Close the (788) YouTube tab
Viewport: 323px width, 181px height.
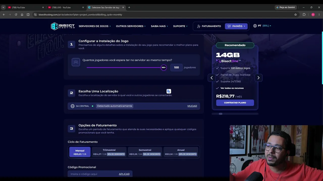point(43,8)
